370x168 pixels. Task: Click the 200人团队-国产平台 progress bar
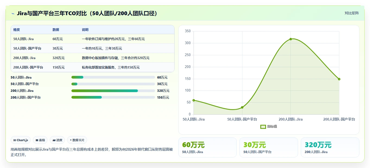(113, 97)
